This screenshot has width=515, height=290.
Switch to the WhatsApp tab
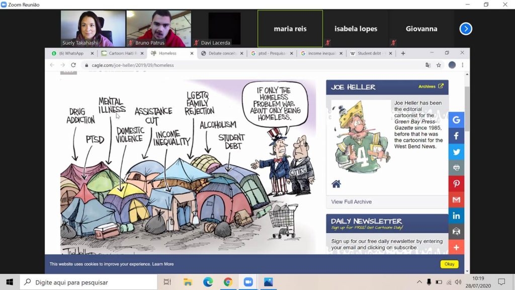pyautogui.click(x=70, y=53)
